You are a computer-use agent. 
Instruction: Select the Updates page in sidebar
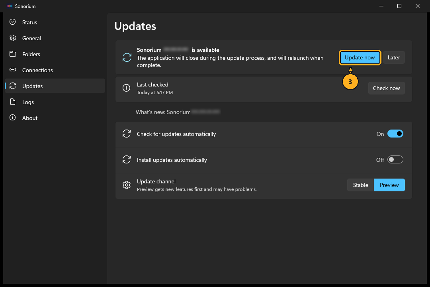click(x=55, y=86)
